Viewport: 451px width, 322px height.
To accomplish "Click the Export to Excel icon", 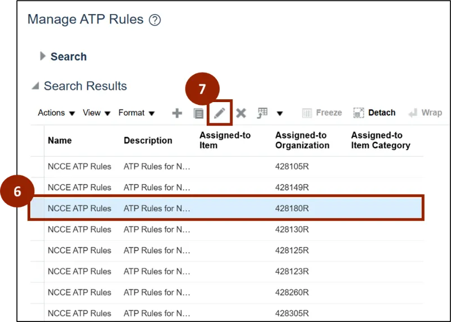I will point(262,113).
